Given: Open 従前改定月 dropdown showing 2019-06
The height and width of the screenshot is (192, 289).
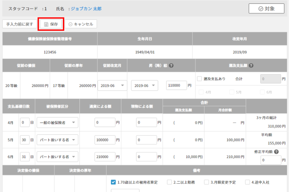Looking at the screenshot, I should (x=112, y=86).
